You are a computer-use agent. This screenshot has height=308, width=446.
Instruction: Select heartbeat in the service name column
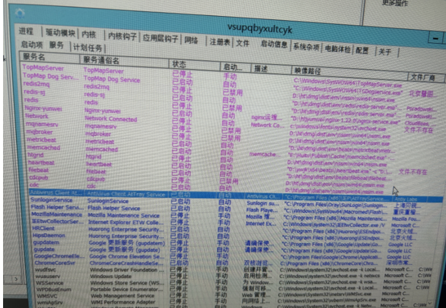tap(41, 163)
